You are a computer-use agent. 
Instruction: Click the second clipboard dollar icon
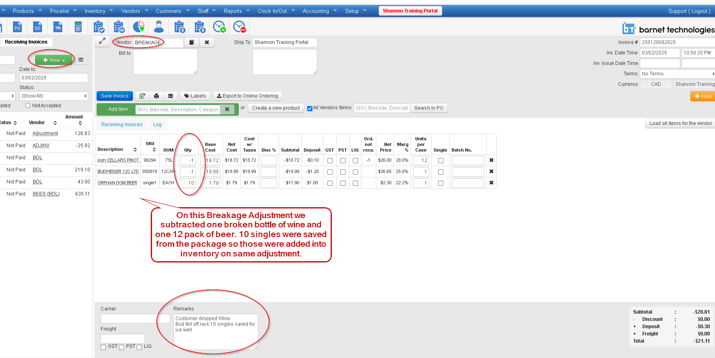point(200,27)
